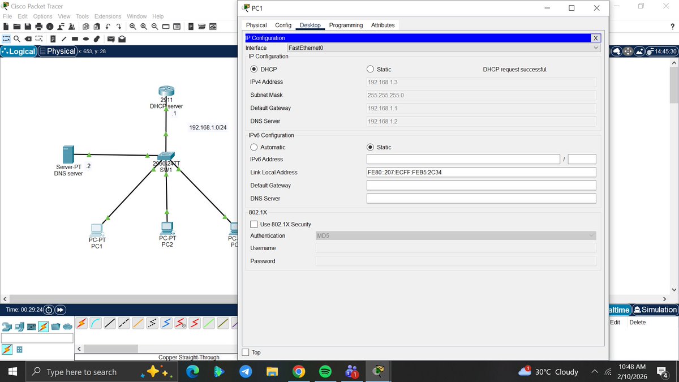Image resolution: width=679 pixels, height=382 pixels.
Task: Click the Edit button in PDU list panel
Action: pos(615,322)
